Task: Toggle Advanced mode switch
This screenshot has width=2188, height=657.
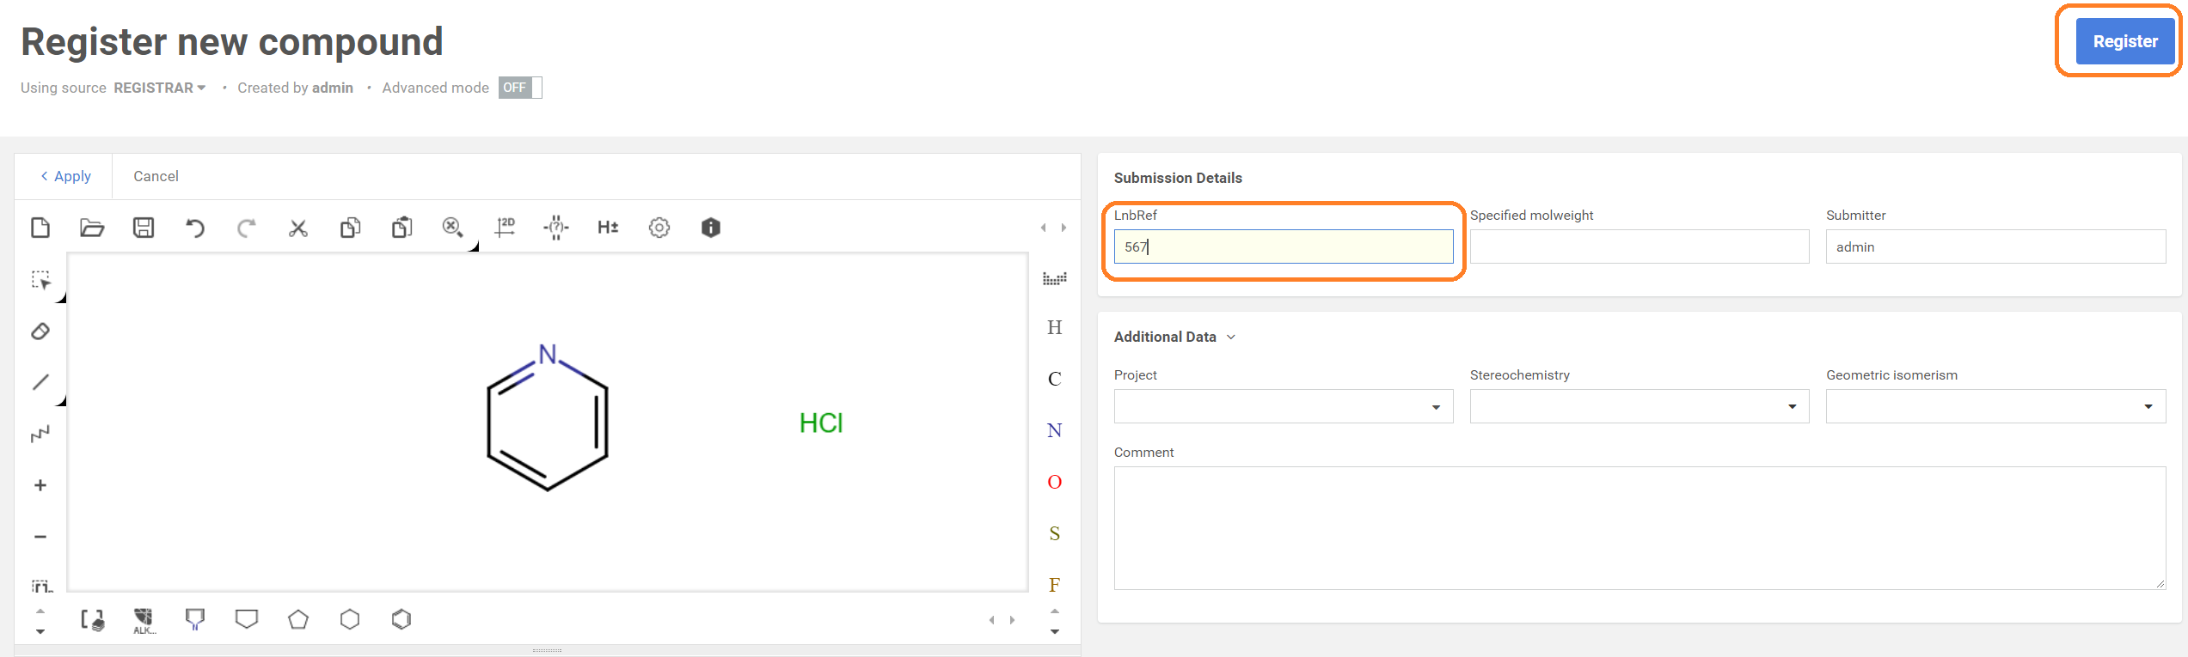Action: tap(519, 88)
